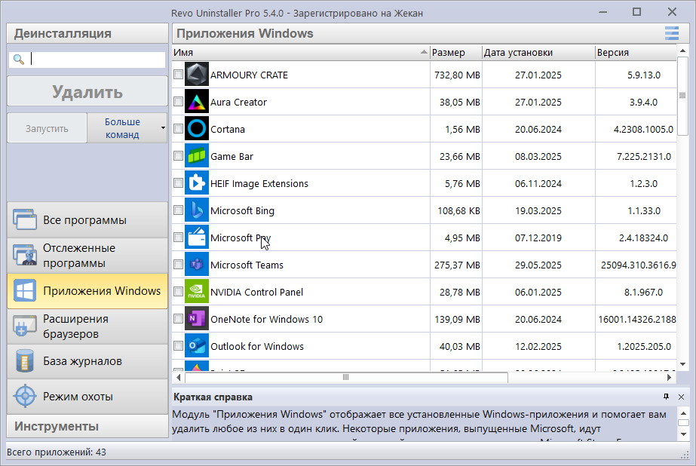Click the 'База журналов' database icon

pyautogui.click(x=25, y=361)
